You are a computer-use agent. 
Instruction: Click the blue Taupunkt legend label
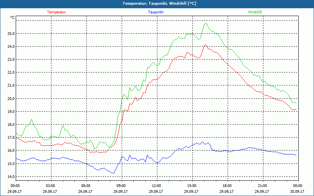tap(155, 12)
